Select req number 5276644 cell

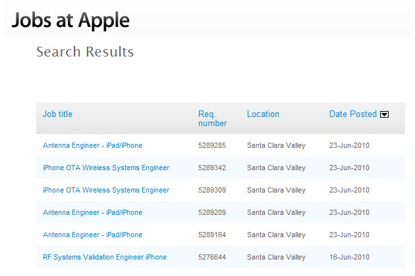point(212,257)
